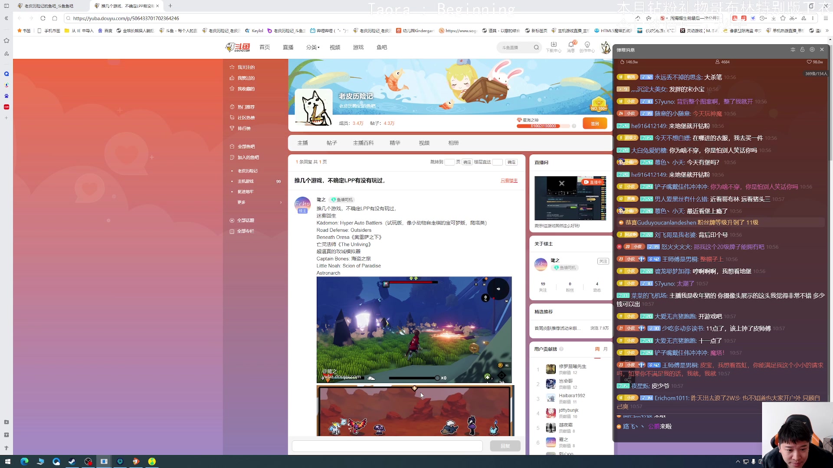Open a new browser tab
This screenshot has height=468, width=833.
point(170,6)
